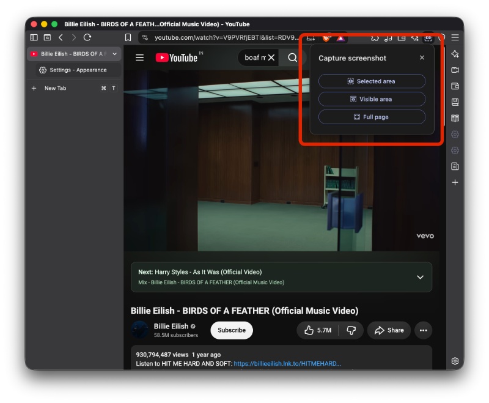
Task: Collapse the Billie Eilish tab chevron
Action: [x=115, y=54]
